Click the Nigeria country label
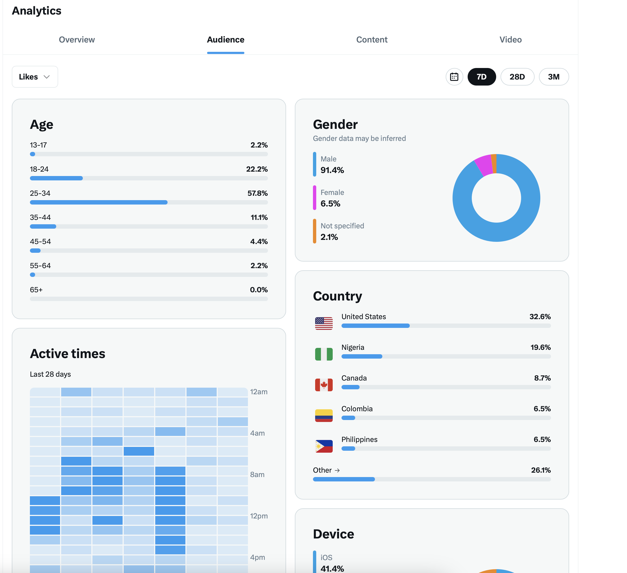Image resolution: width=627 pixels, height=573 pixels. 353,347
